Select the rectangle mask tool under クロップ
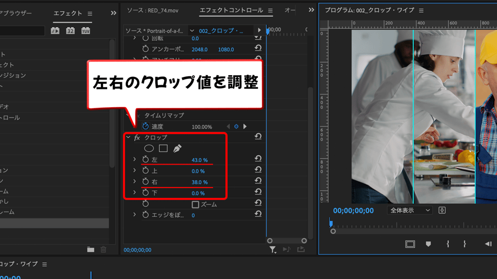The image size is (497, 279). click(x=163, y=148)
